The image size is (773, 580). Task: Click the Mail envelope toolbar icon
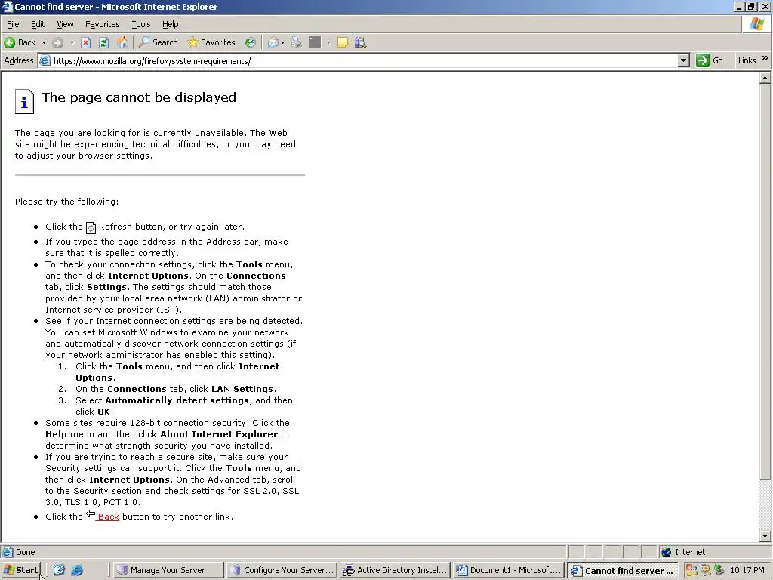point(273,42)
